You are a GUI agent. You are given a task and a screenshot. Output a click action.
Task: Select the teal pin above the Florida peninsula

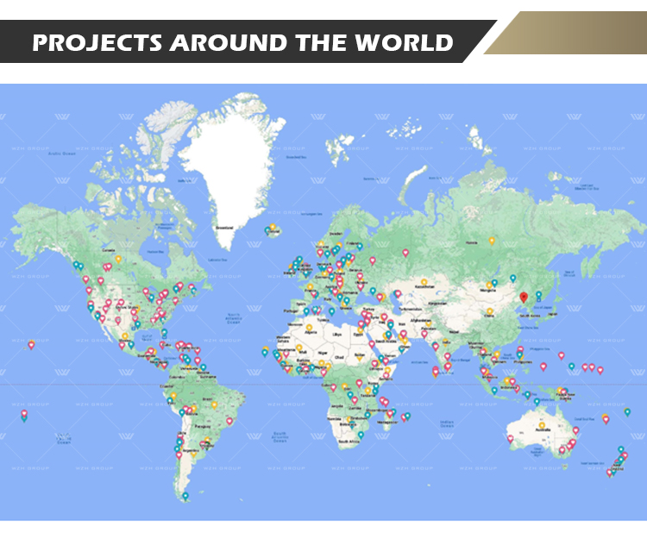[164, 332]
